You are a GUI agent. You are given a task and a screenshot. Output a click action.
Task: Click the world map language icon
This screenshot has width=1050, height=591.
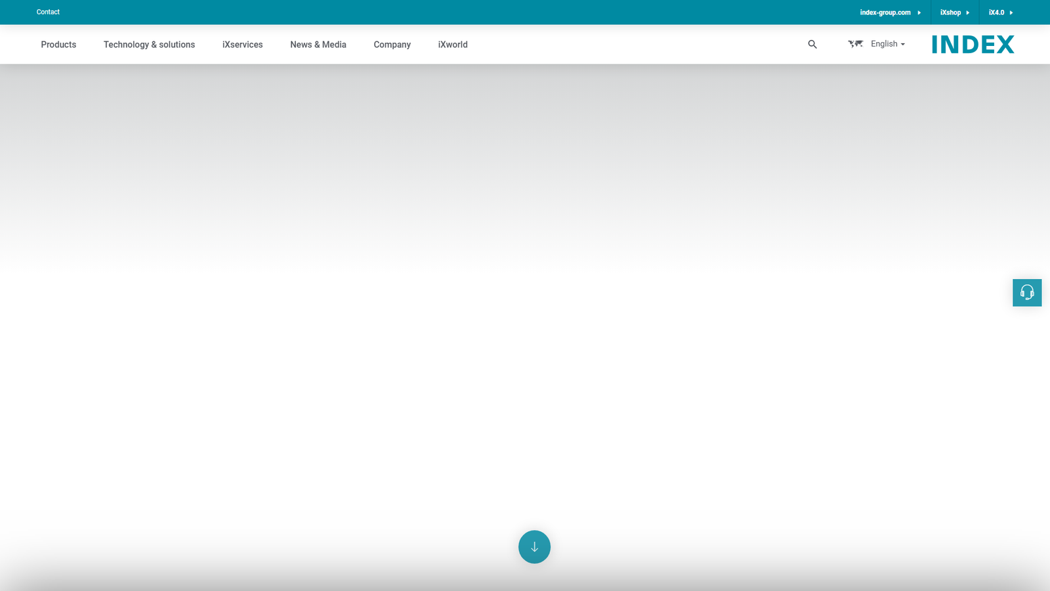(x=855, y=44)
